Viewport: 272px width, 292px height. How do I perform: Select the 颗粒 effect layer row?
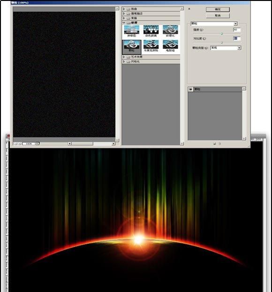215,89
